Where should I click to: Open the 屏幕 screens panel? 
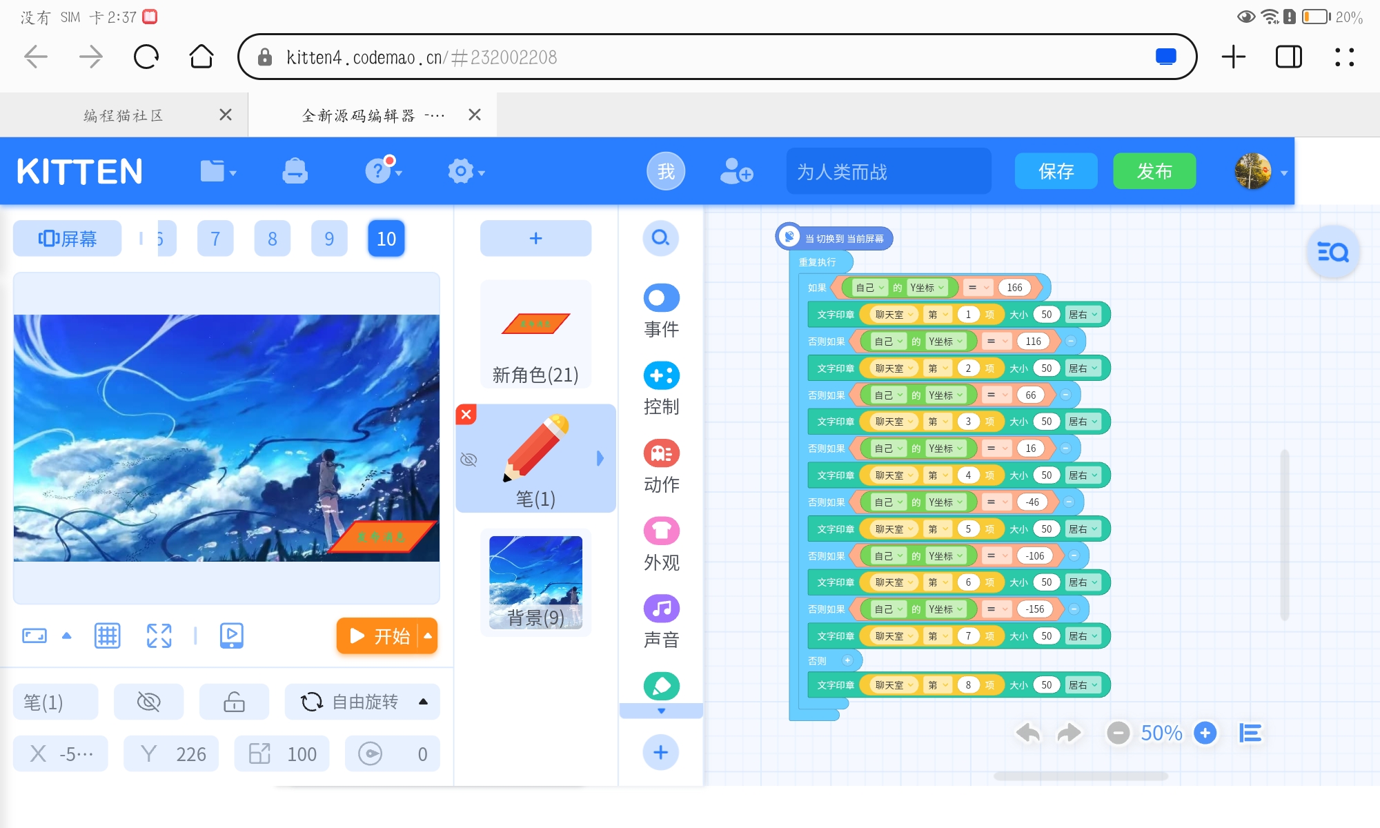(68, 239)
